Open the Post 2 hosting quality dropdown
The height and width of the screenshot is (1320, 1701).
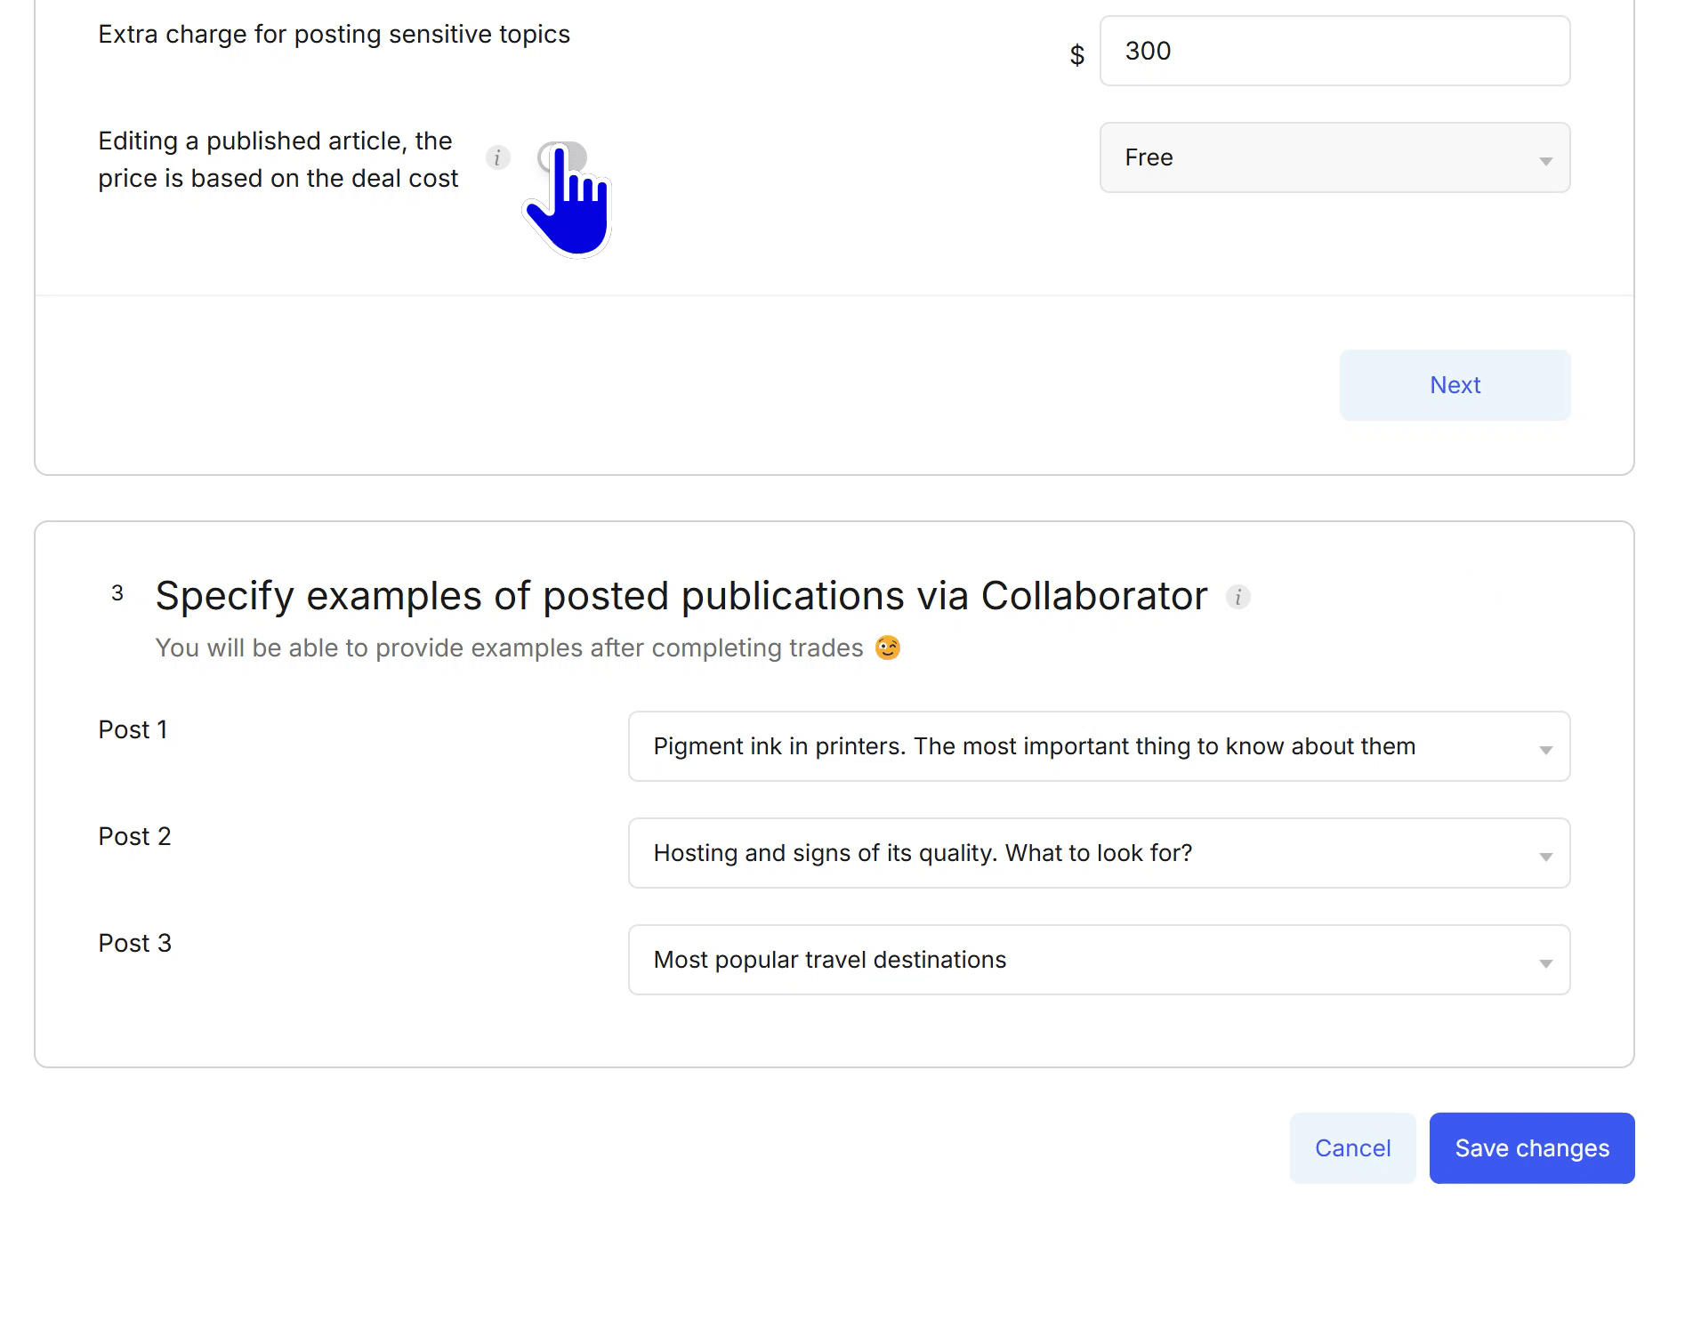coord(1098,854)
